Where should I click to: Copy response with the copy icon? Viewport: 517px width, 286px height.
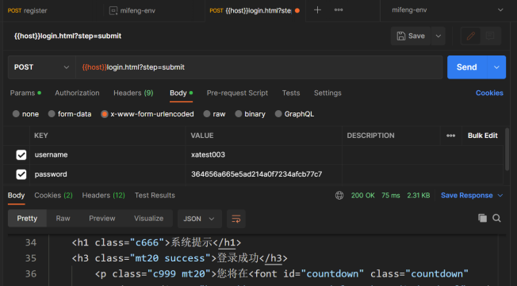[x=482, y=218]
